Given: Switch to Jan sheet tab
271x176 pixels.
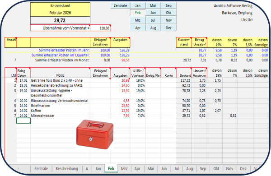Looking at the screenshot, I should (x=98, y=169).
